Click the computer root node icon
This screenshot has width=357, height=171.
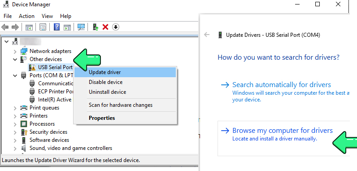point(15,41)
